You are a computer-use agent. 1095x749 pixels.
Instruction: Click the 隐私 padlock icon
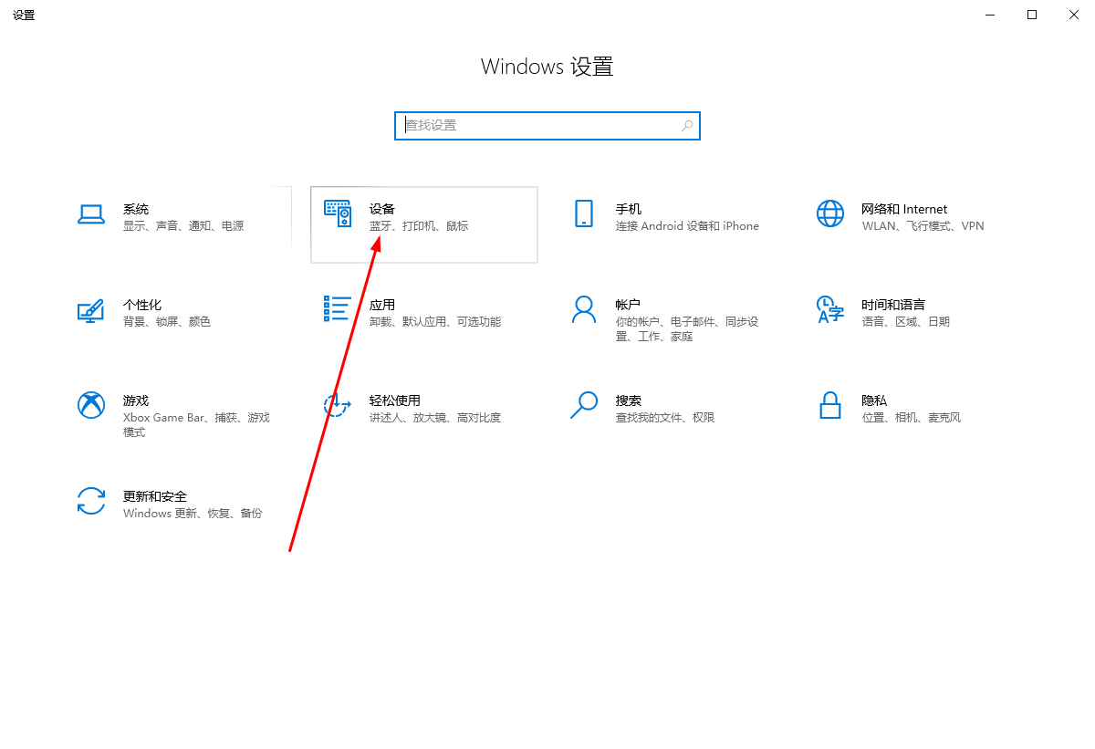click(830, 405)
